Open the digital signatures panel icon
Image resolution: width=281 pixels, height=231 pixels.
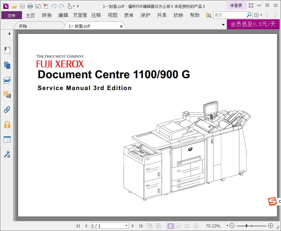7,154
